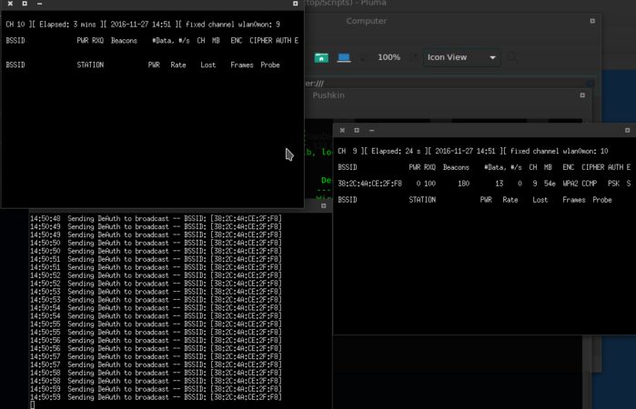Click the search magnifier beside Icon View
636x409 pixels.
click(514, 57)
